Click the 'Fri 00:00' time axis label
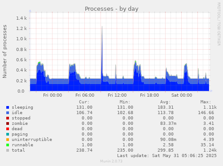The height and width of the screenshot is (166, 223). (x=52, y=95)
